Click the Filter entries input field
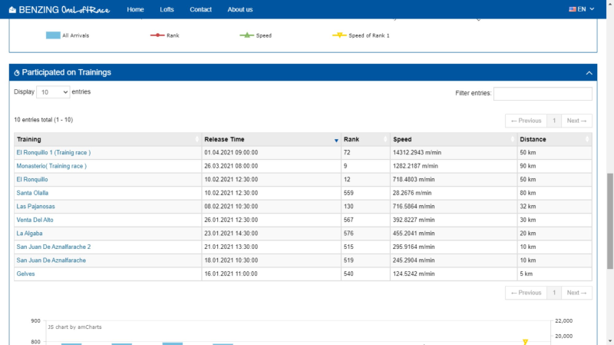Screen dimensions: 614x345 (x=542, y=94)
